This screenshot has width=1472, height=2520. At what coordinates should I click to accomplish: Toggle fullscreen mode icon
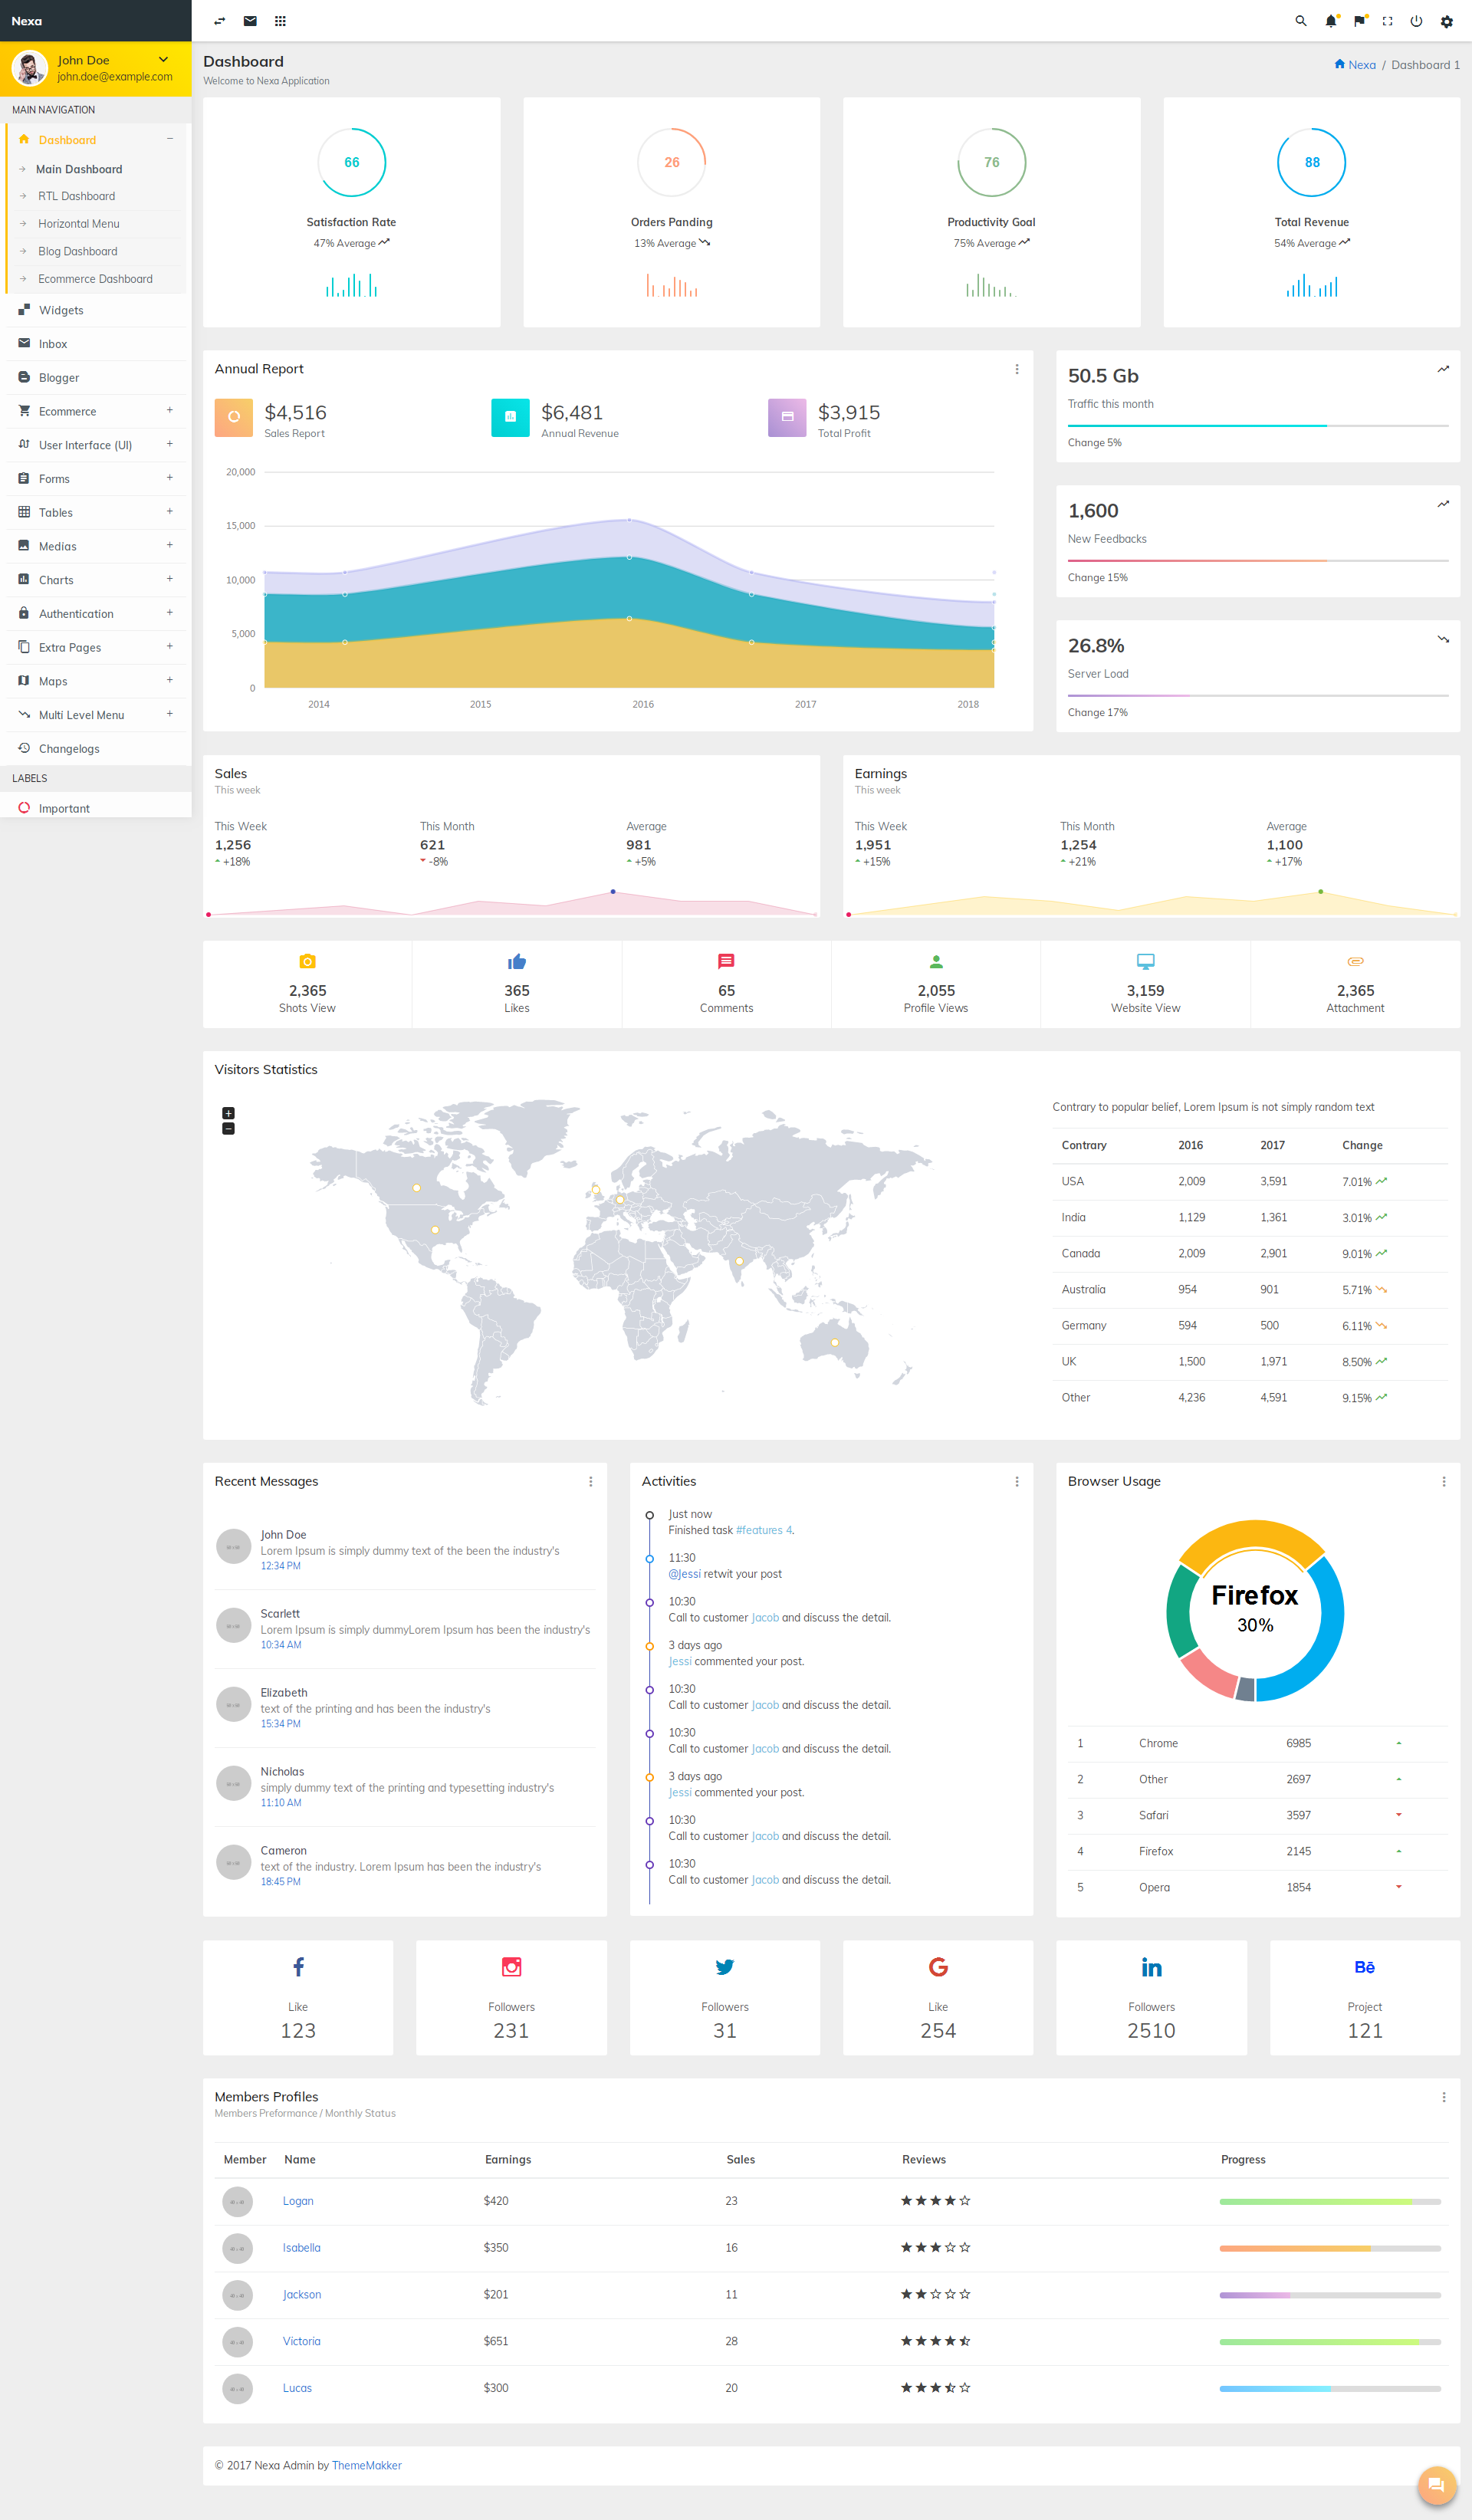tap(1387, 21)
